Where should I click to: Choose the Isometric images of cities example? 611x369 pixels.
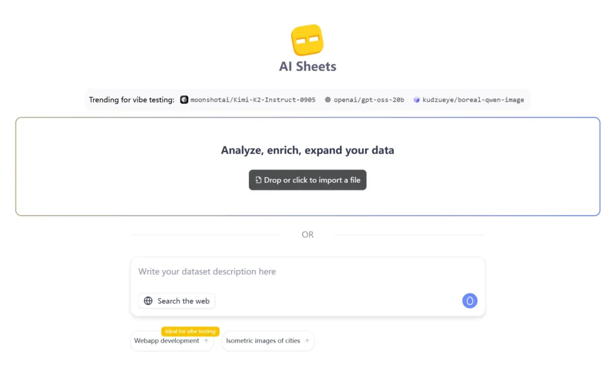pyautogui.click(x=268, y=341)
